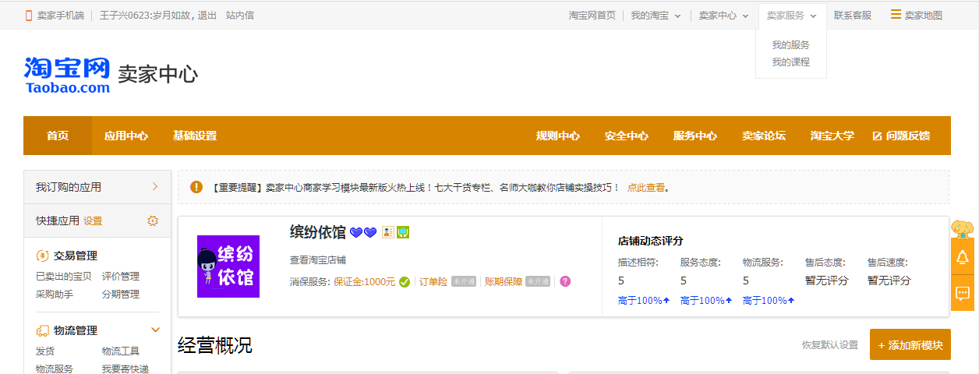Viewport: 979px width, 374px height.
Task: Click the 添加新模块 button
Action: pyautogui.click(x=910, y=344)
